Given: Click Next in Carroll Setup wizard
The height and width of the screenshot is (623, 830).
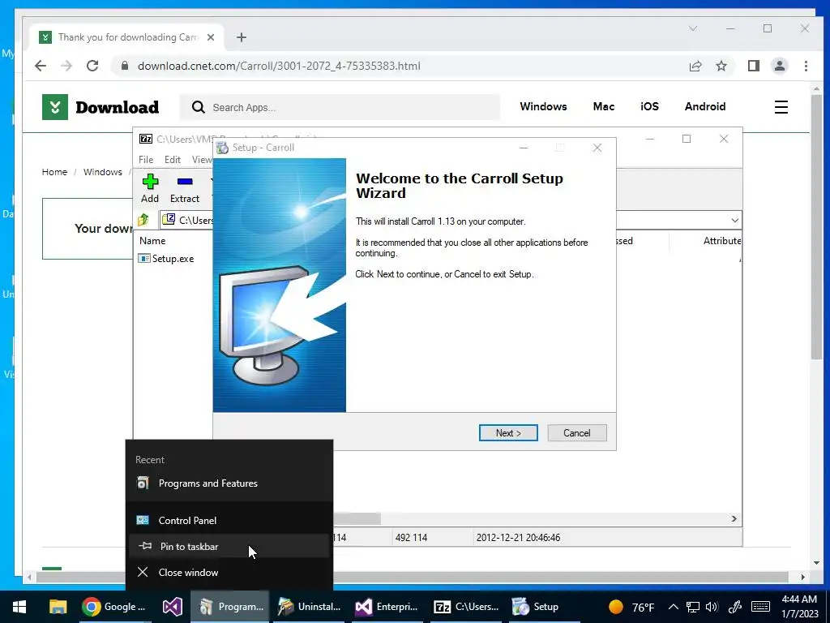Looking at the screenshot, I should pyautogui.click(x=508, y=433).
